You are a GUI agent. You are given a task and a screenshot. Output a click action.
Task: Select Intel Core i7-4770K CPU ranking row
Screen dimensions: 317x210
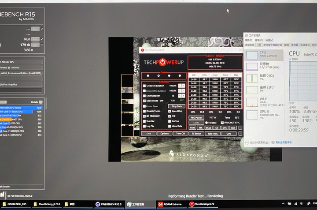coord(21,116)
